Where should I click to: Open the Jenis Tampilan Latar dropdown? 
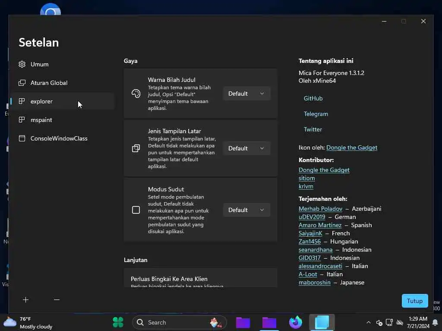(246, 148)
